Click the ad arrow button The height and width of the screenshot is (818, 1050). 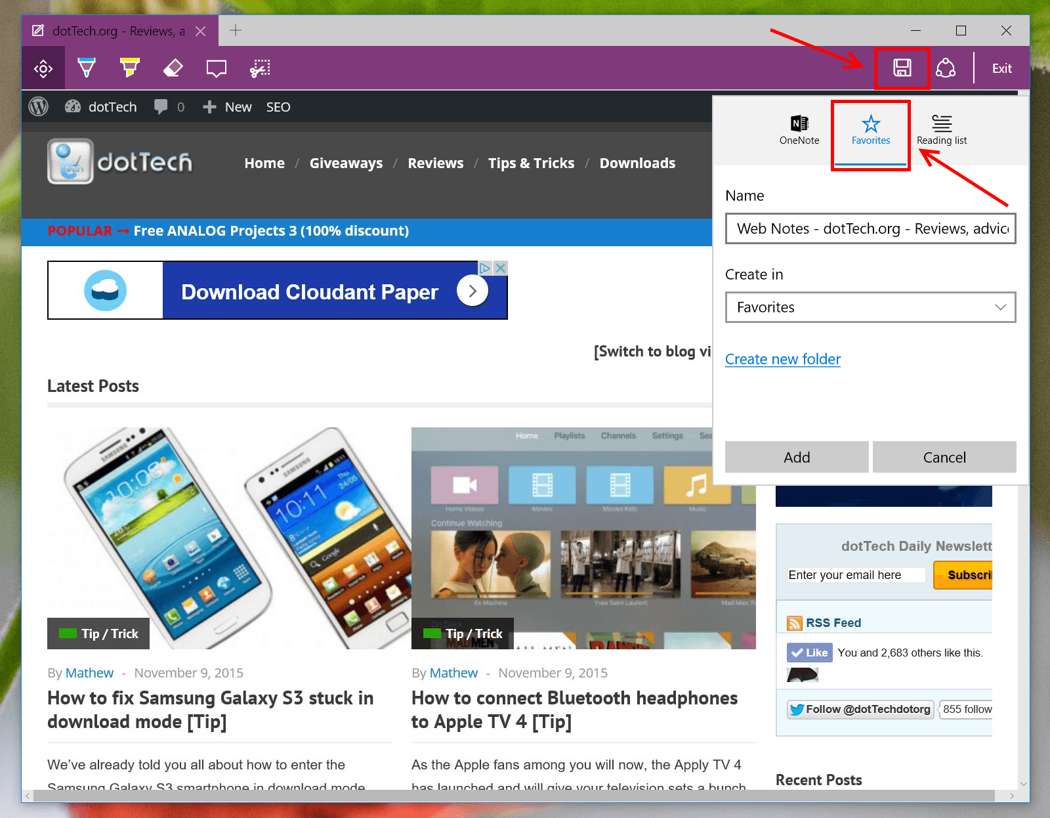tap(472, 290)
